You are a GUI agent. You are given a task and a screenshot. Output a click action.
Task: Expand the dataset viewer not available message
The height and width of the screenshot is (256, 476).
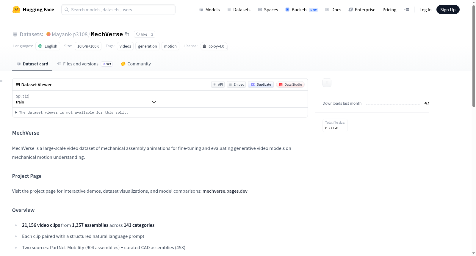(x=72, y=112)
